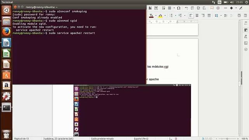Launch Firefox from the dock
This screenshot has width=249, height=140.
pos(6,32)
